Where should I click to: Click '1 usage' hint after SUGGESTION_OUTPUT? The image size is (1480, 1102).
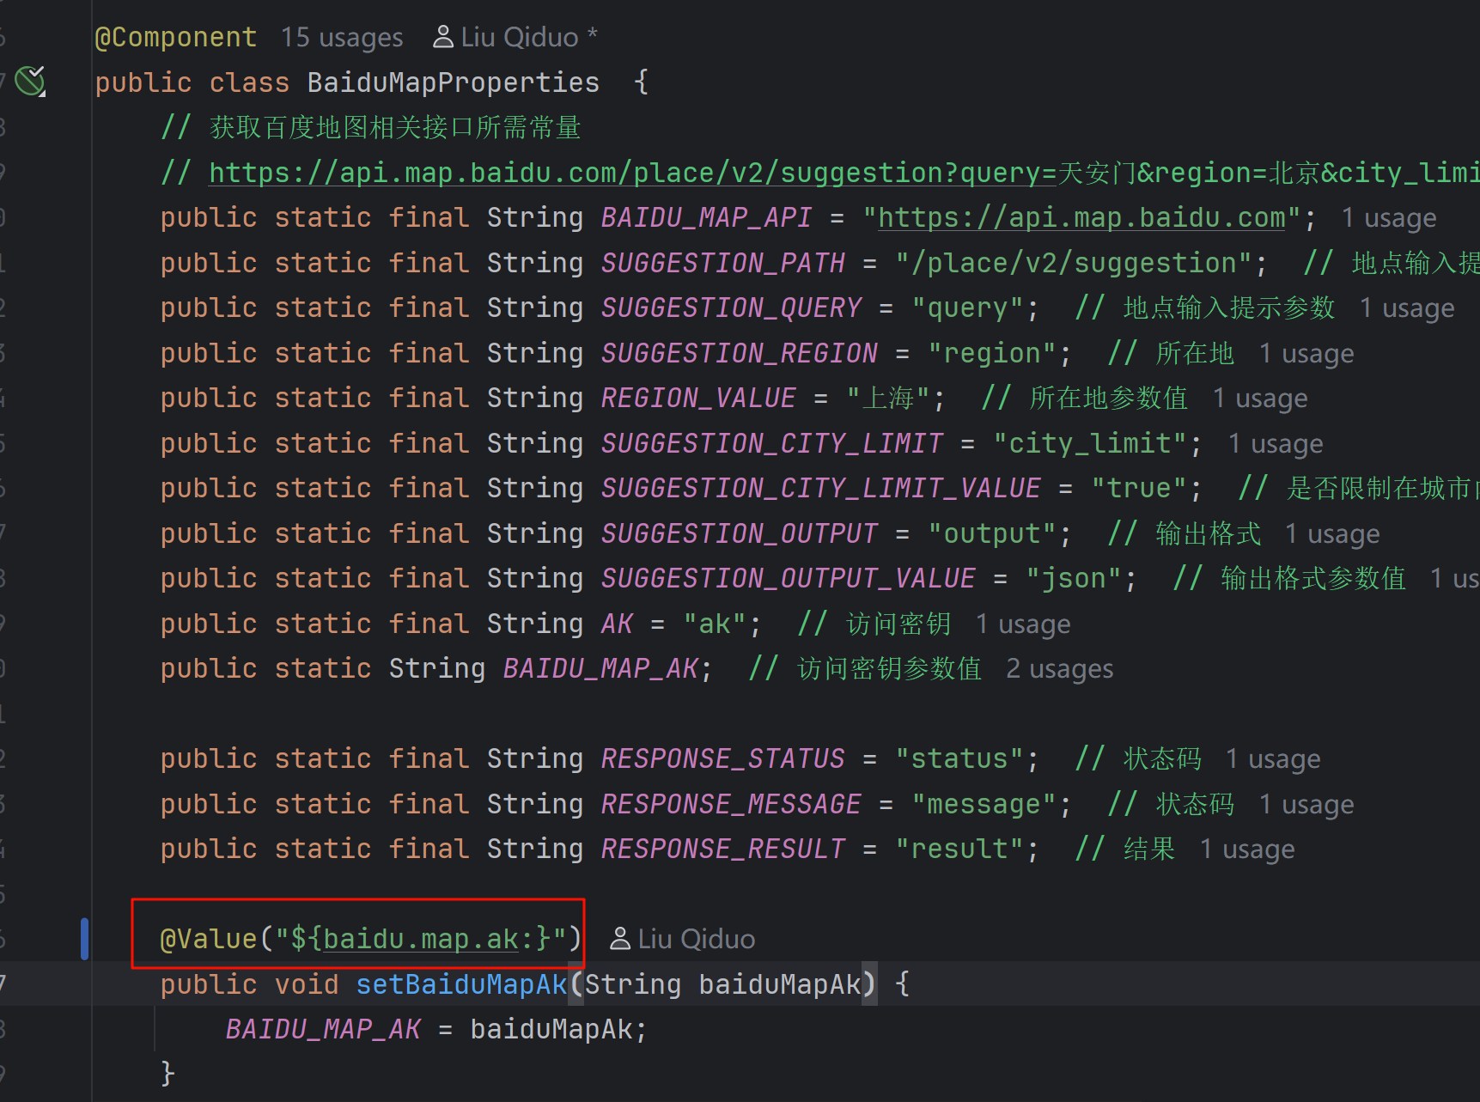coord(1332,533)
